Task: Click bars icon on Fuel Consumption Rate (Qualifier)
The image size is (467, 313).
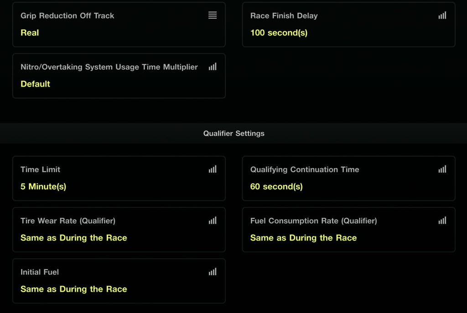Action: (442, 221)
